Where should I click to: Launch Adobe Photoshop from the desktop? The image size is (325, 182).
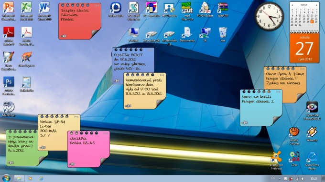(x=9, y=86)
